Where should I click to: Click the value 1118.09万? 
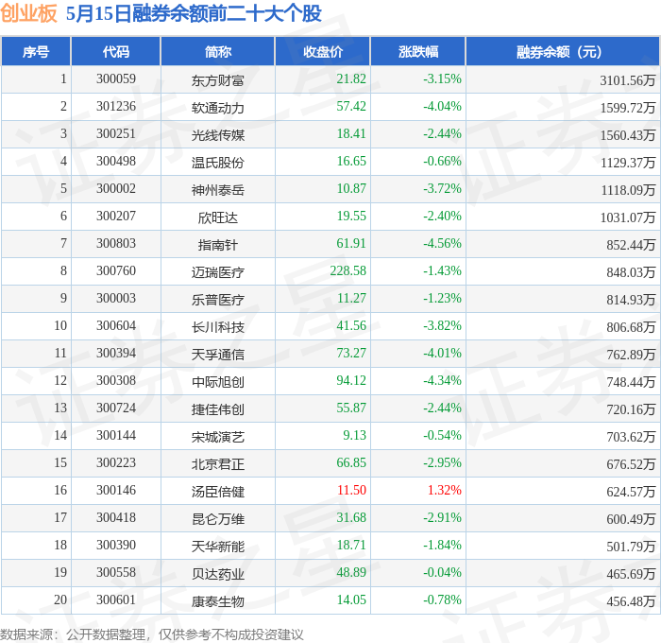(x=628, y=190)
